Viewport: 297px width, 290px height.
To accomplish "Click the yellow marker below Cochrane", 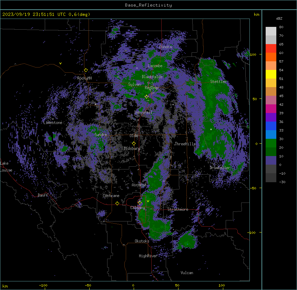I will point(117,203).
